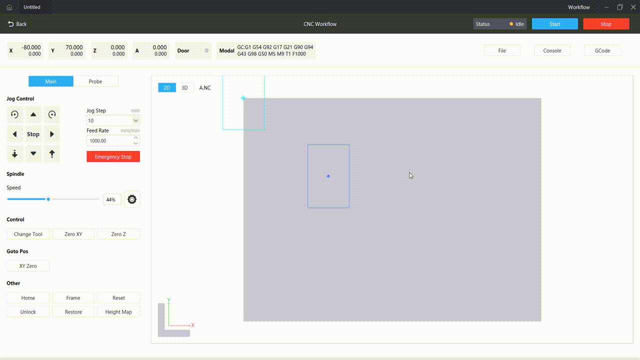Viewport: 640px width, 360px height.
Task: Click the Feed Rate input field
Action: click(x=108, y=141)
